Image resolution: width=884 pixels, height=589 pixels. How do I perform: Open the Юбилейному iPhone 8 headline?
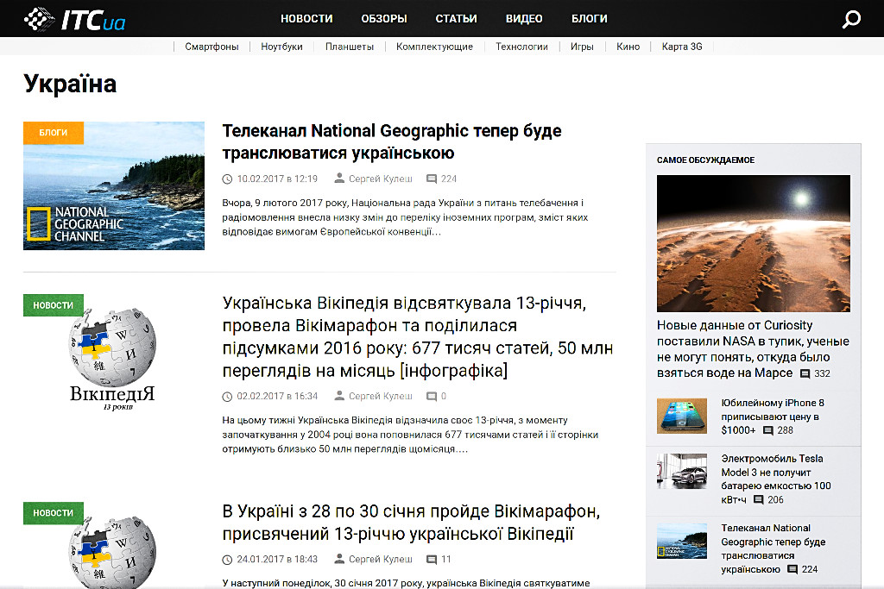pyautogui.click(x=773, y=417)
